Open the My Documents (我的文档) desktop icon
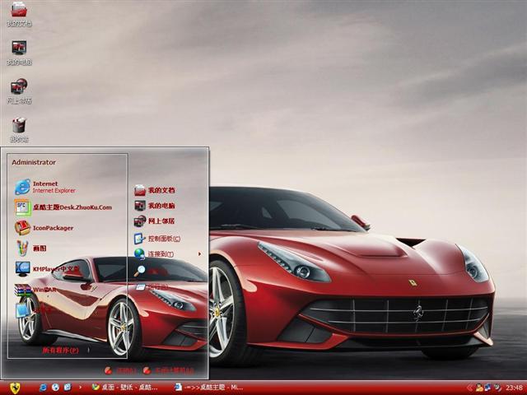This screenshot has width=527, height=395. pos(19,14)
